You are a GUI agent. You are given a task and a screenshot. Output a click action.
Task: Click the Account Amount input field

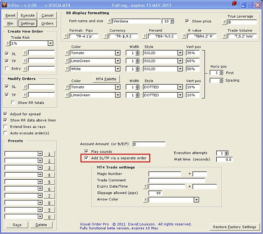(149, 144)
